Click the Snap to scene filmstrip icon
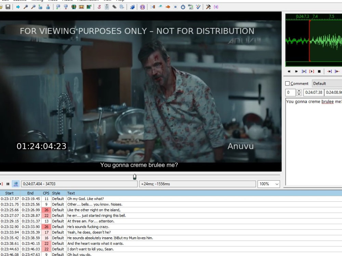This screenshot has height=256, width=342. point(81,7)
